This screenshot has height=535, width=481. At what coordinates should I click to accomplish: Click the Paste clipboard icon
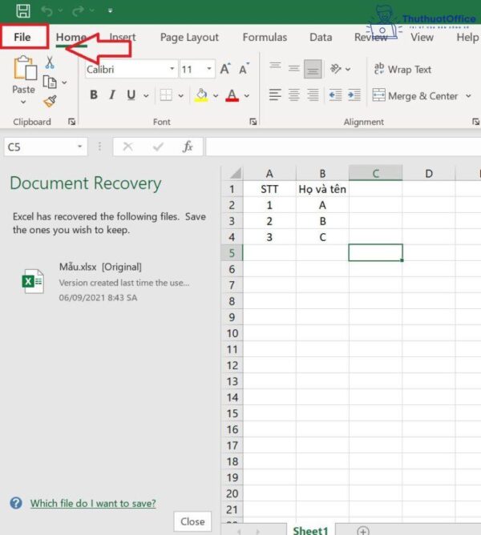pyautogui.click(x=25, y=67)
